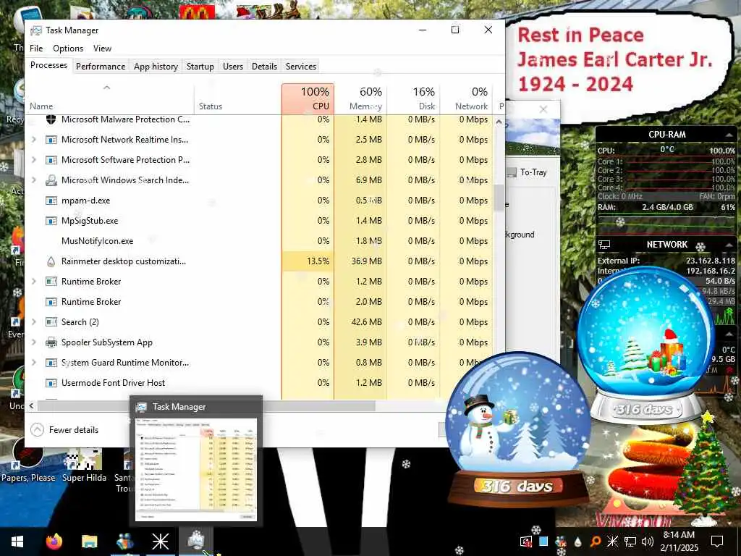
Task: Open the Windows Start menu
Action: (x=17, y=542)
